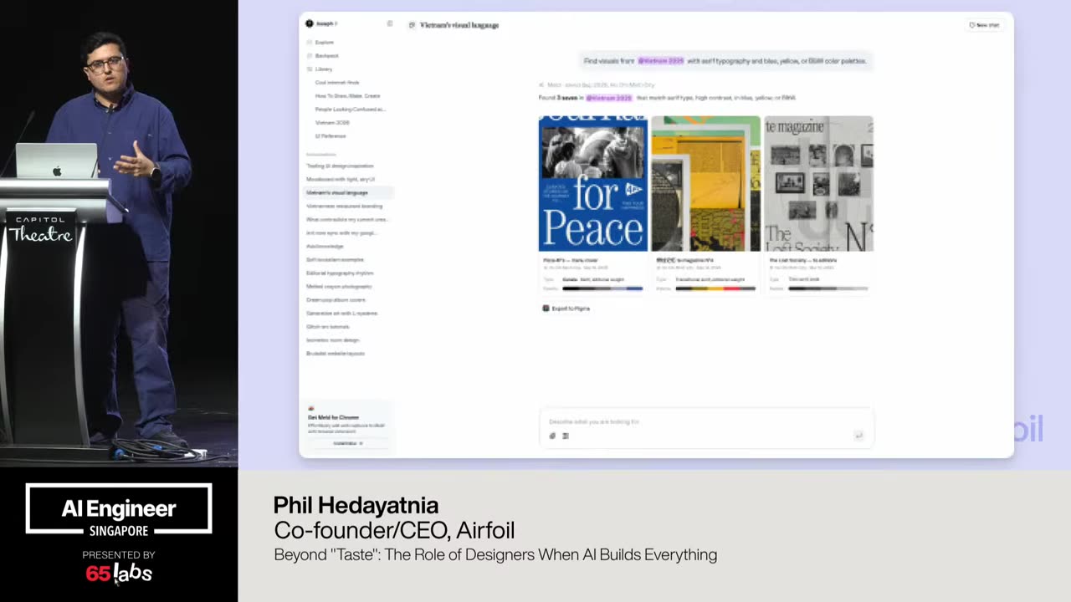This screenshot has height=602, width=1071.
Task: Open the Vietnam 2025 library collection
Action: (332, 122)
